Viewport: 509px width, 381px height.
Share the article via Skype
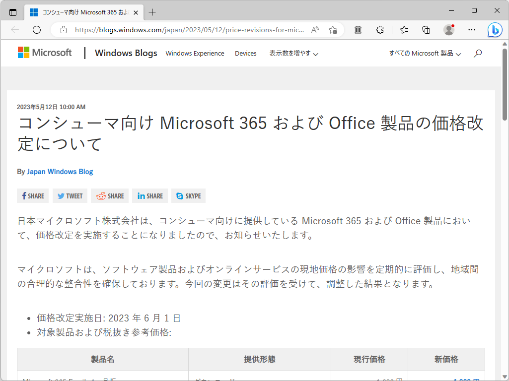pos(188,195)
